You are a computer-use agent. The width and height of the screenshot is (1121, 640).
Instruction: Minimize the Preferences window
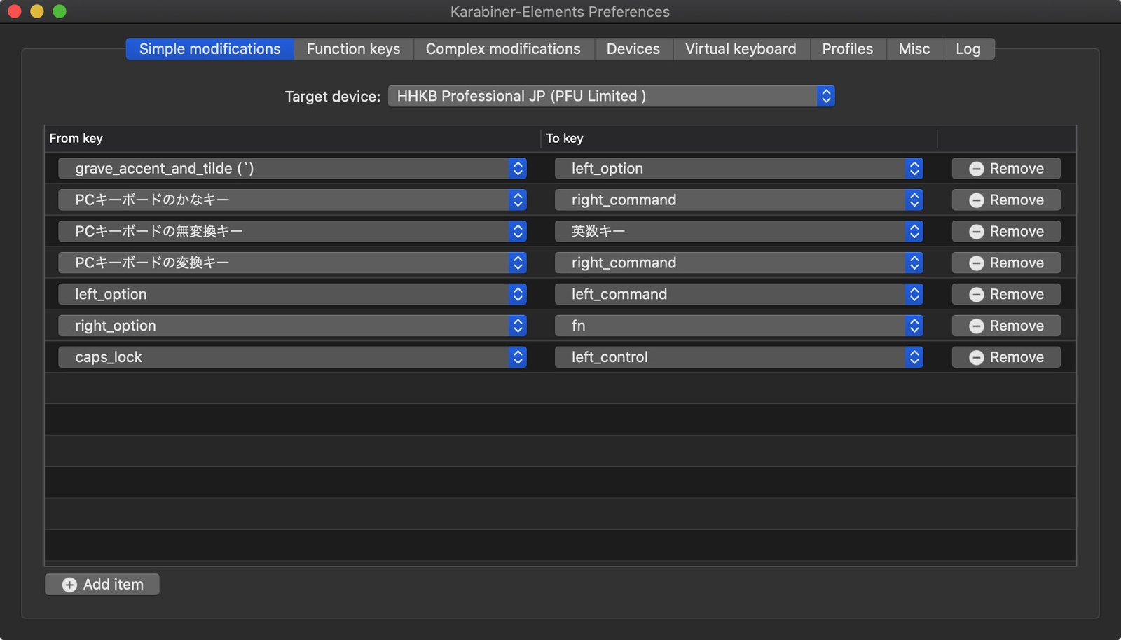(x=37, y=11)
